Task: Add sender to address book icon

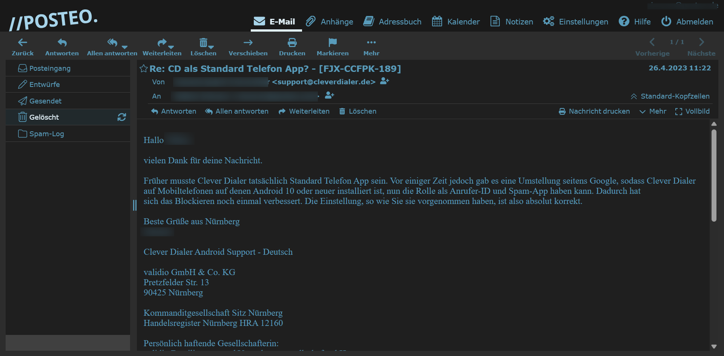Action: coord(384,81)
